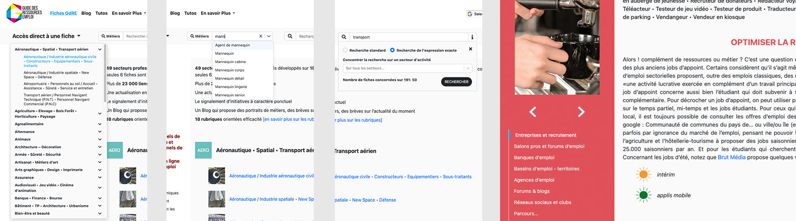Viewport: 796px width, 221px height.
Task: Select 'Recherche de l'expression exacte' radio option
Action: [x=392, y=50]
